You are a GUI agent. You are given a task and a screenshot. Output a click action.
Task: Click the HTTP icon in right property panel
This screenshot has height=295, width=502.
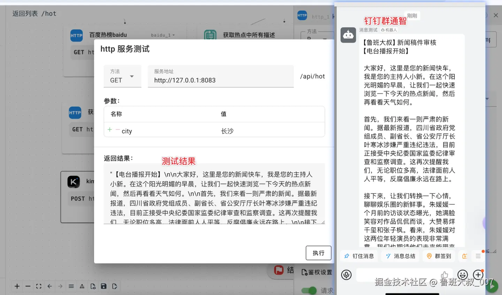point(302,15)
